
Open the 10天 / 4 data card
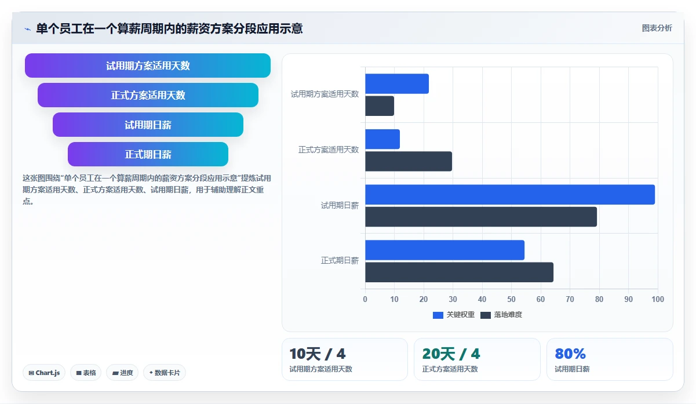click(x=345, y=359)
